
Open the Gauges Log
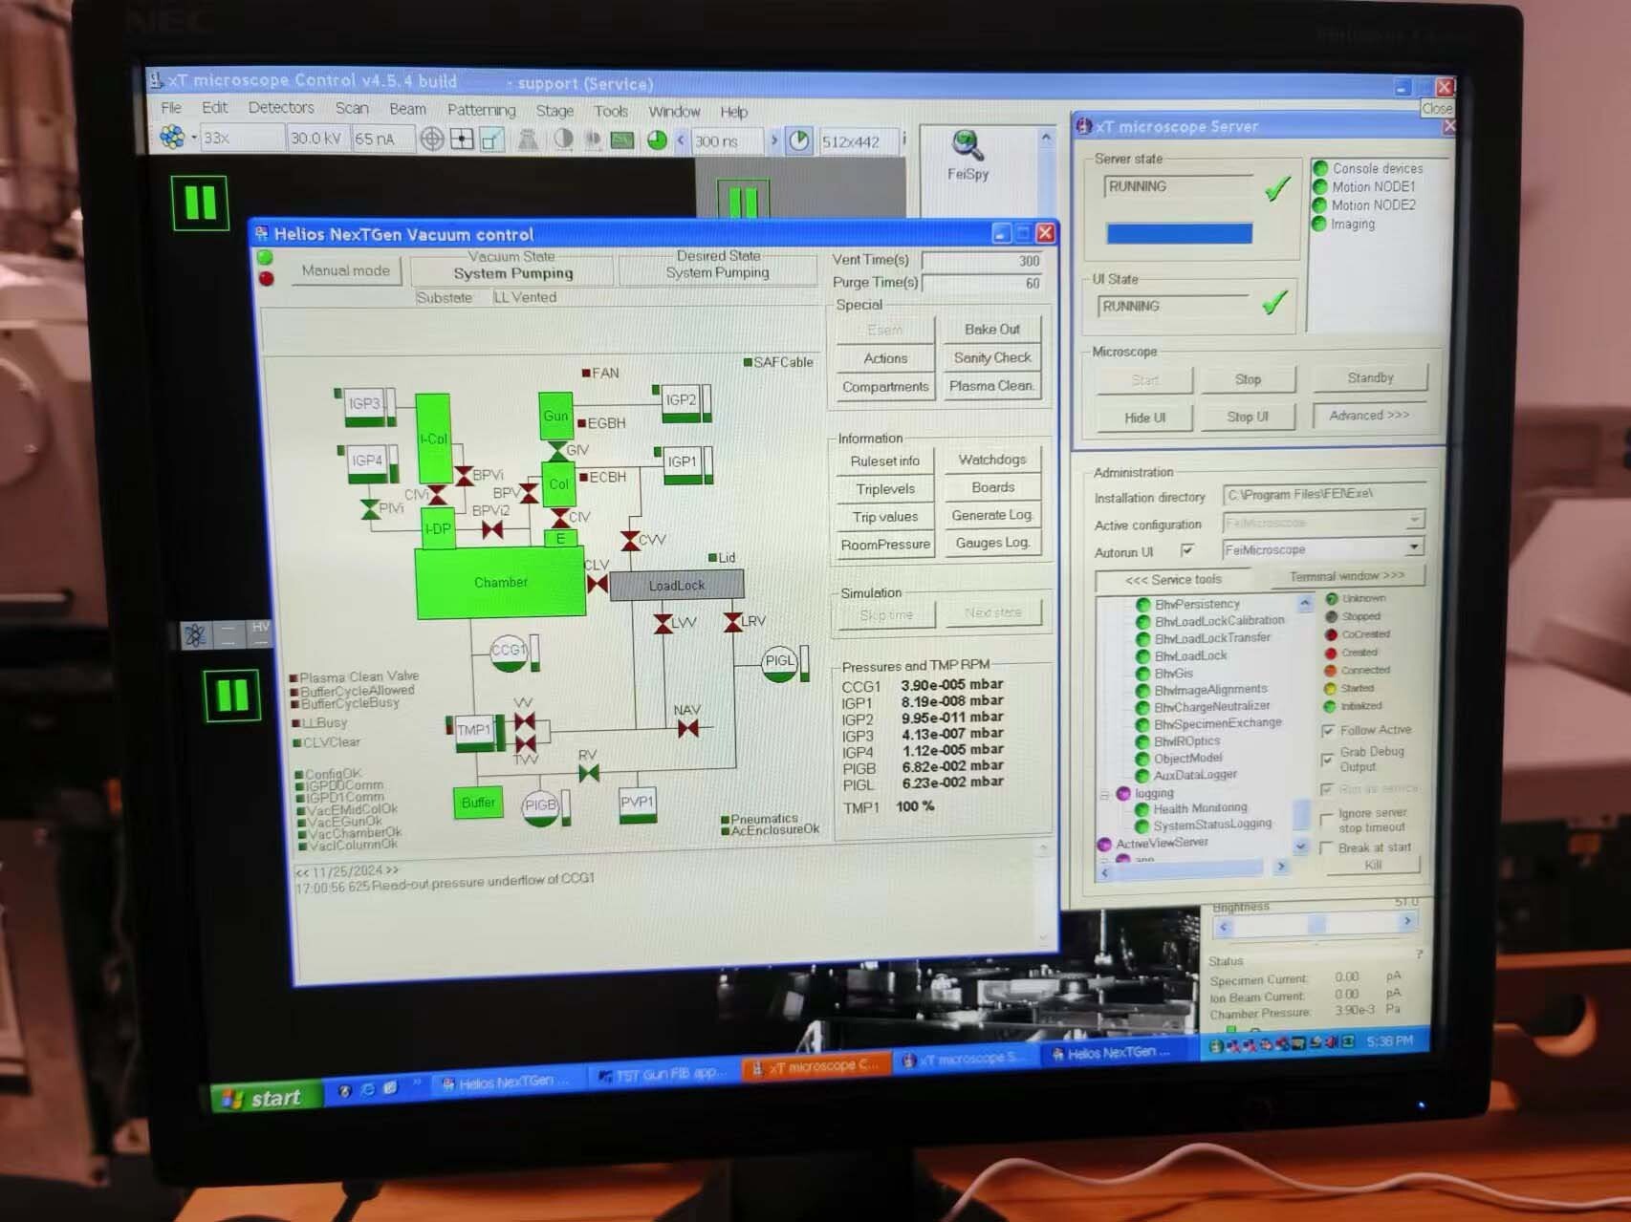(x=991, y=543)
